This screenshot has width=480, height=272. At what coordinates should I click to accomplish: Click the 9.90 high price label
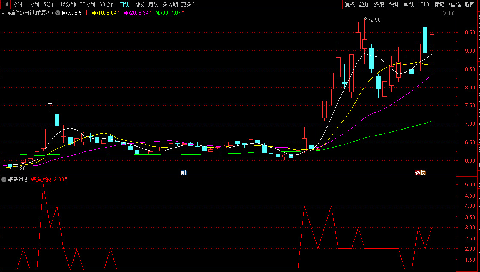point(375,20)
